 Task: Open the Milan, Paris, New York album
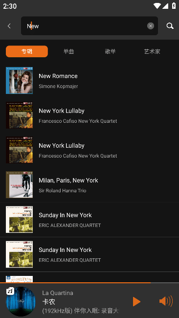click(x=89, y=185)
